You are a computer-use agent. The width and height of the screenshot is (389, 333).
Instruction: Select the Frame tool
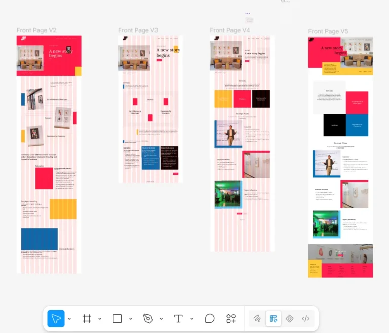[87, 319]
